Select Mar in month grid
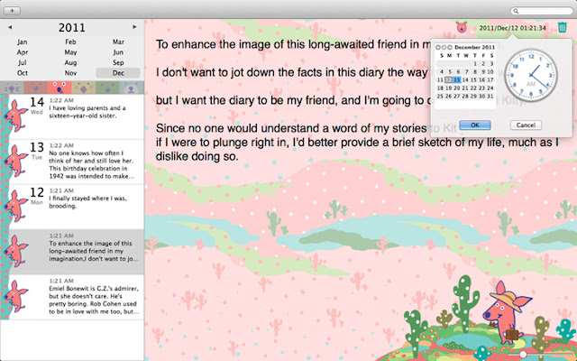577x361 pixels. [x=118, y=42]
